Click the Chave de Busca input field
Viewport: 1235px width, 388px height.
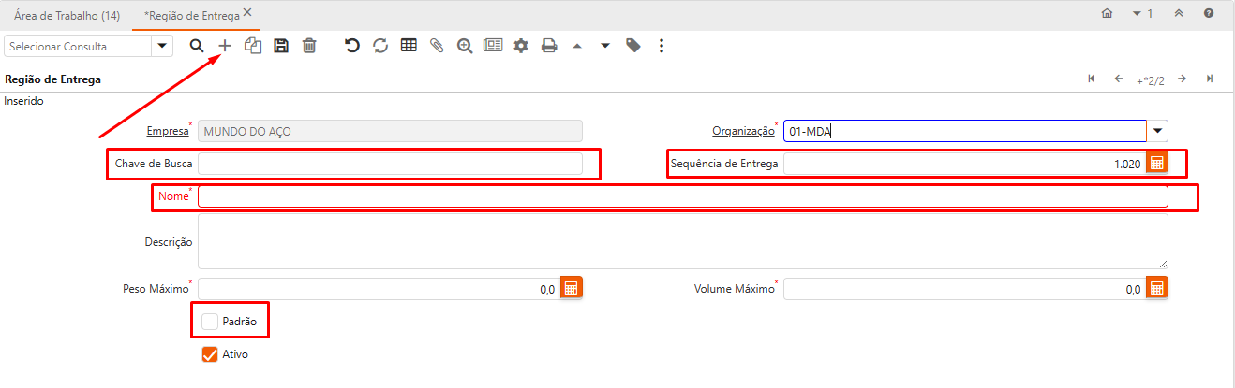pyautogui.click(x=390, y=164)
